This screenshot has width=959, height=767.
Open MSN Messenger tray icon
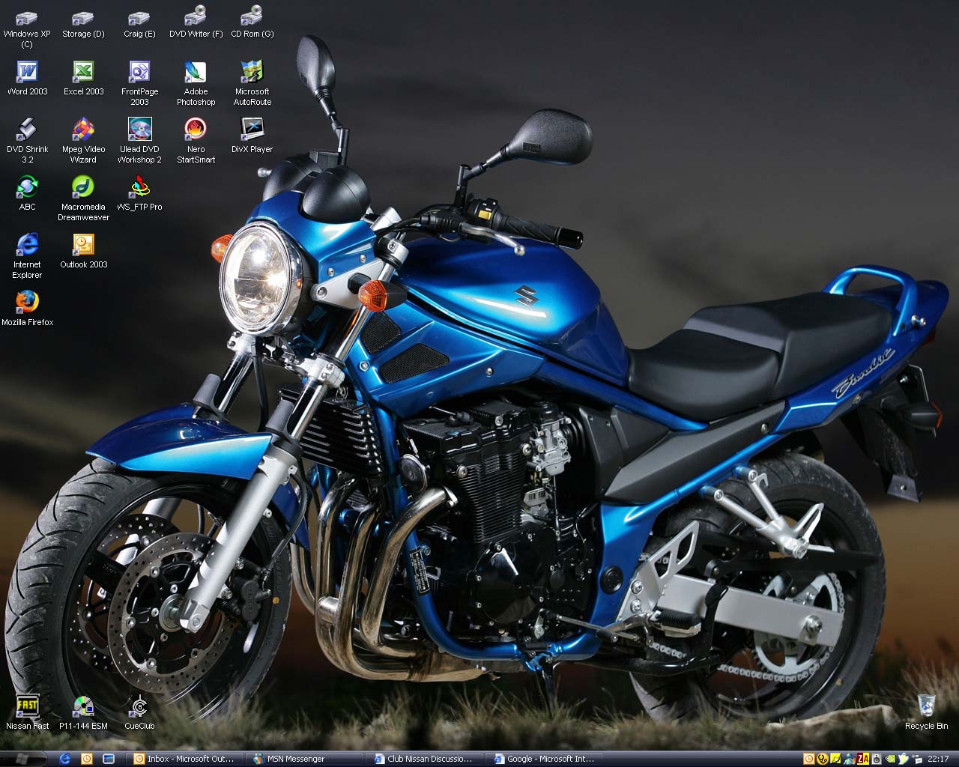(x=850, y=759)
